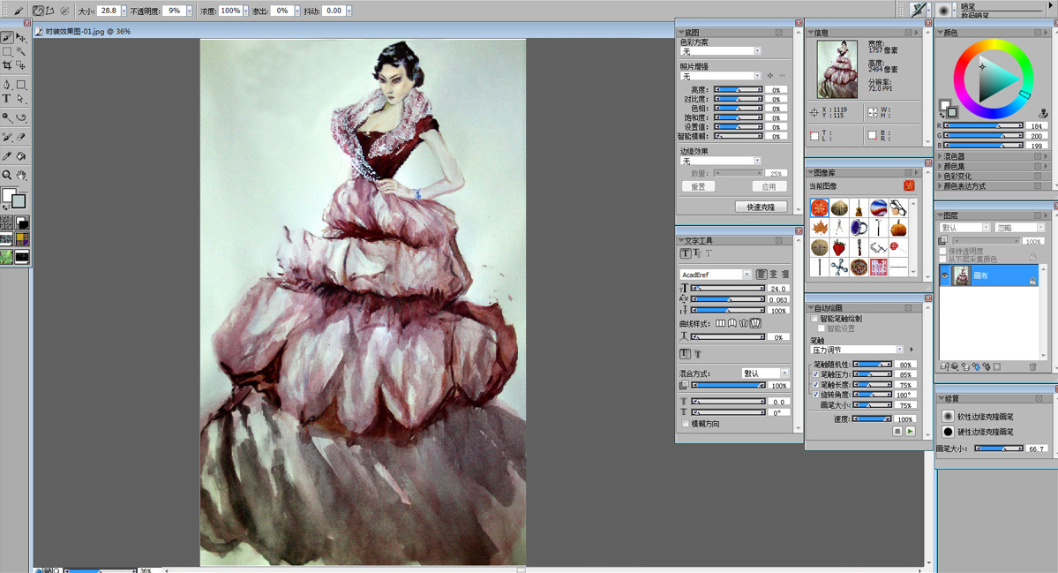The height and width of the screenshot is (573, 1058).
Task: Click the 亮度 slider in 底图 panel
Action: [x=739, y=90]
